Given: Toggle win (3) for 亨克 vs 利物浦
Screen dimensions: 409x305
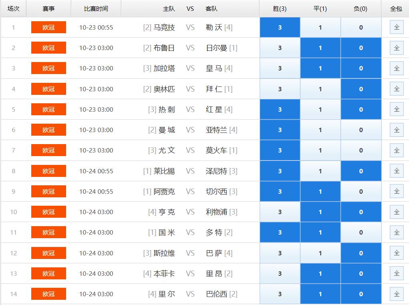Looking at the screenshot, I should point(280,212).
